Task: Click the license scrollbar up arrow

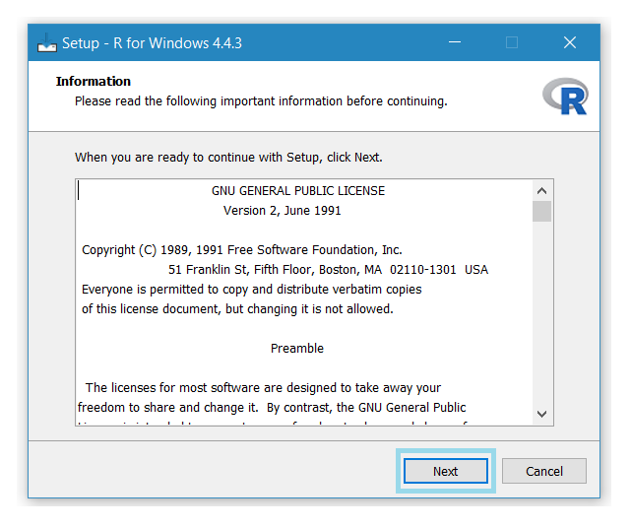Action: [x=542, y=190]
